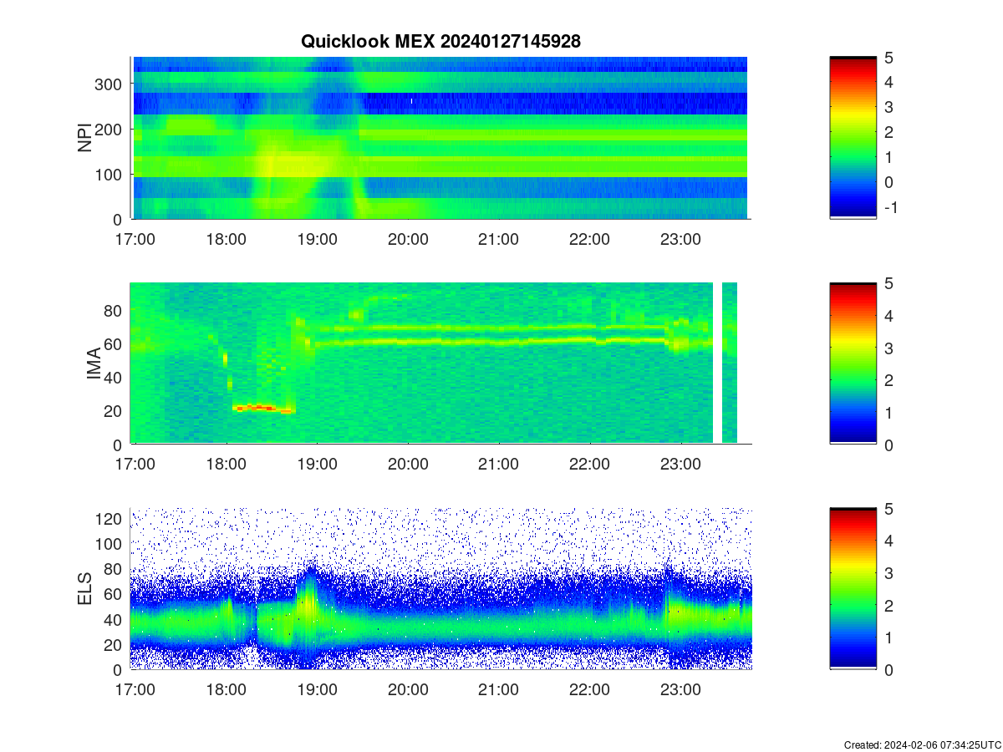Screen dimensions: 1003x752
Task: Click the "23:00" tick under NPI plot
Action: tap(680, 239)
